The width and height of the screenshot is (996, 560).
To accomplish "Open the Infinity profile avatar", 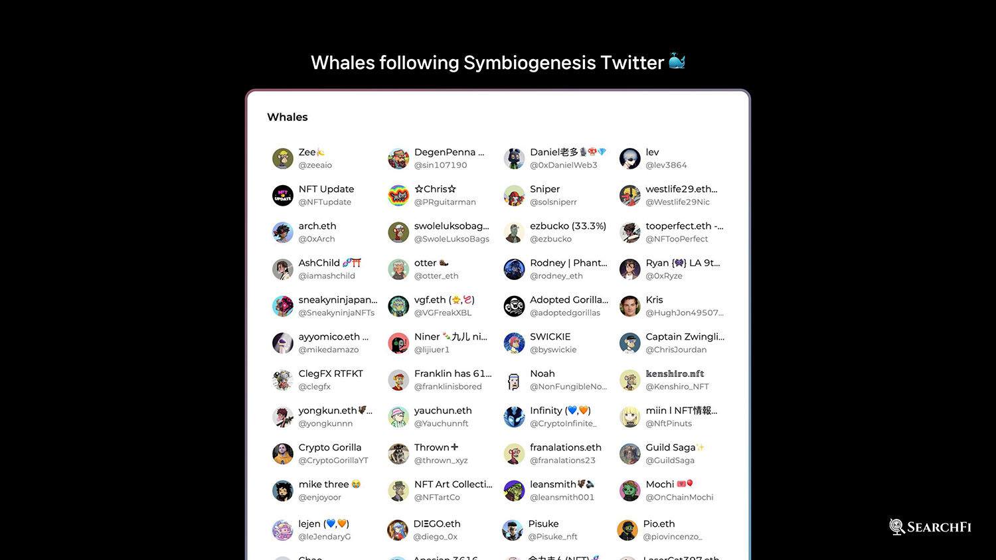I will (x=514, y=417).
